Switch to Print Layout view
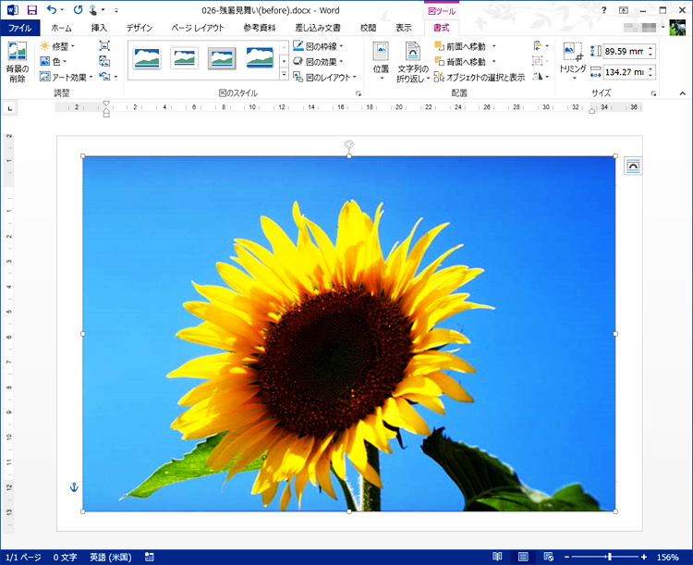The height and width of the screenshot is (565, 693). point(523,557)
